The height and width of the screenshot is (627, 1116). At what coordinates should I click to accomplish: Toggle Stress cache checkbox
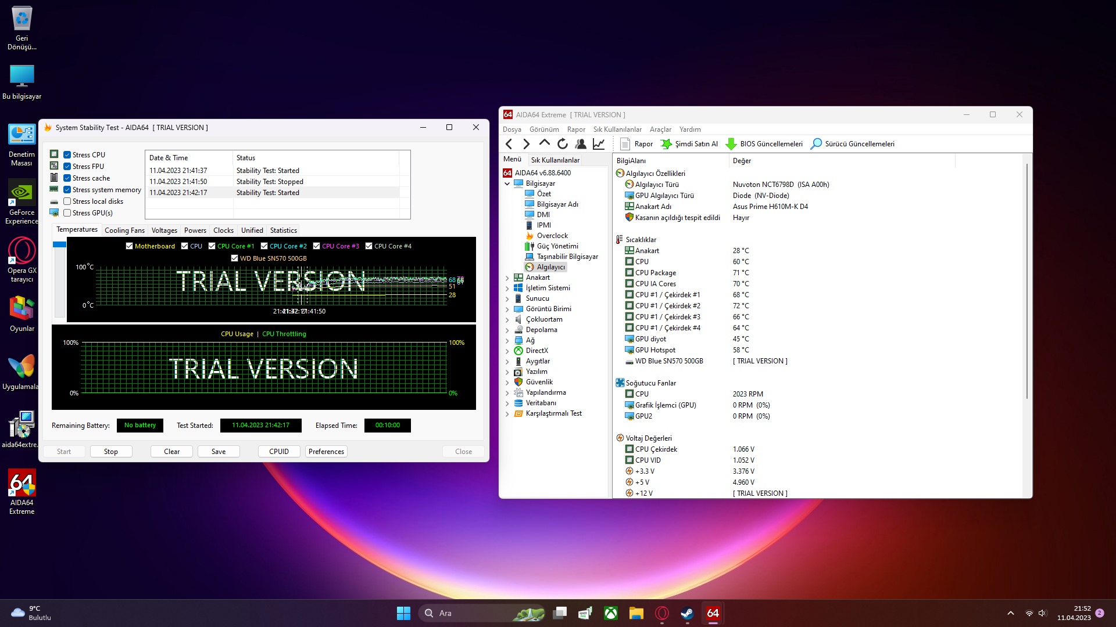67,178
